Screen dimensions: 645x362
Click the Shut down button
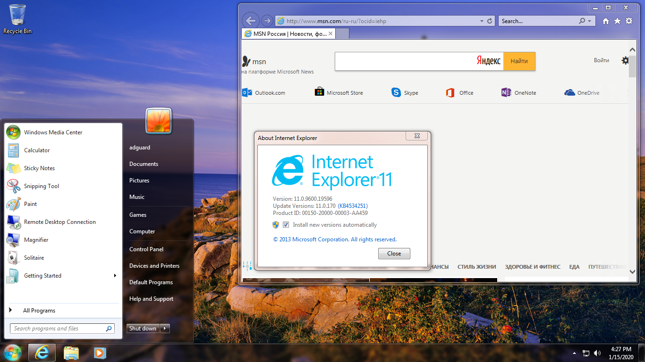click(143, 329)
